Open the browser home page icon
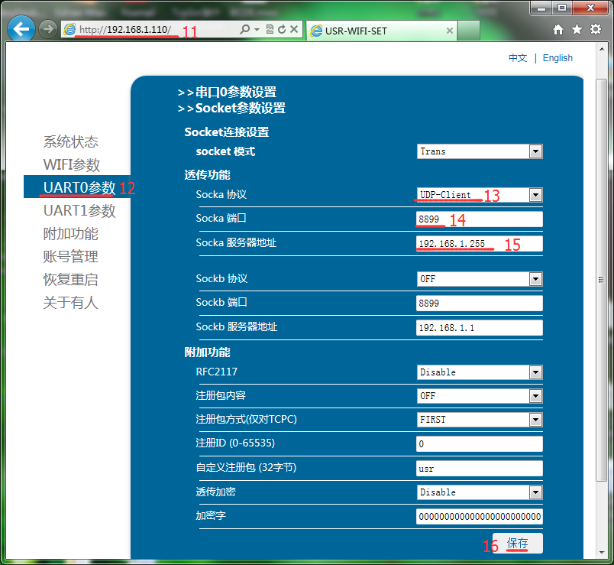 pyautogui.click(x=558, y=29)
